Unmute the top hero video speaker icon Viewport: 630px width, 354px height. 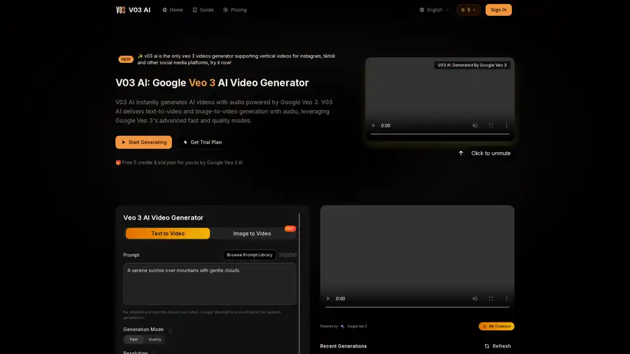pos(475,125)
